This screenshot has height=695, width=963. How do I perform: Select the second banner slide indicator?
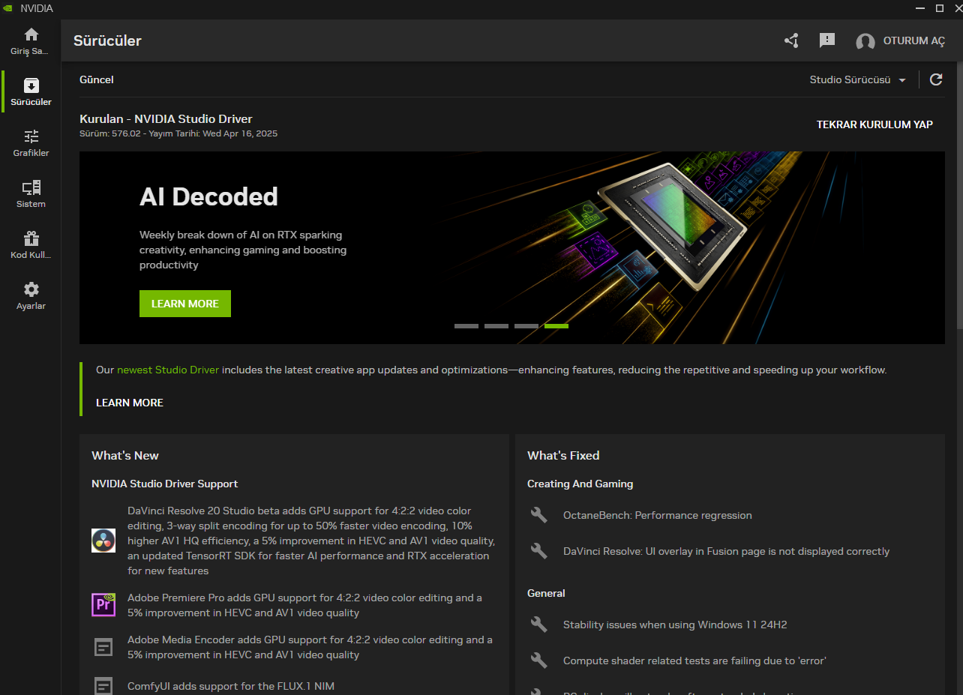click(x=496, y=326)
